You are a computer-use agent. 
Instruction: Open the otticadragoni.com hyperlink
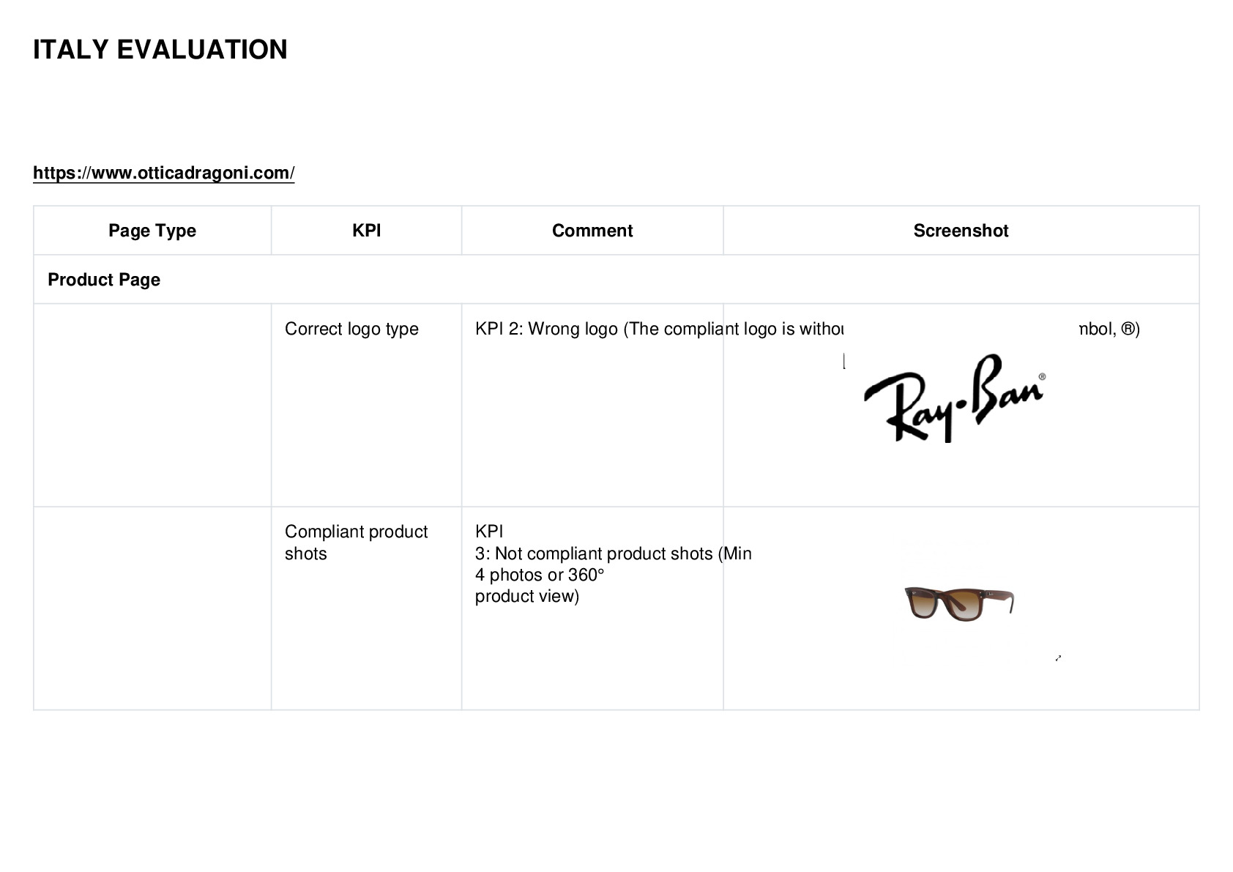[x=163, y=173]
